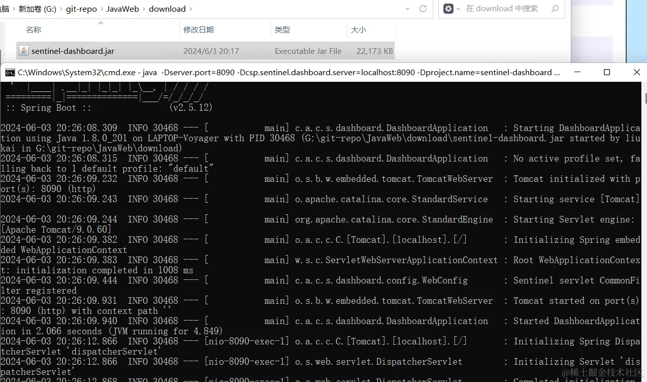Click the 2024/6/3 20:17 modified date

tap(211, 51)
